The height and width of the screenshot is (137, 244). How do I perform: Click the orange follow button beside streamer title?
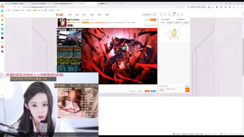click(x=153, y=20)
